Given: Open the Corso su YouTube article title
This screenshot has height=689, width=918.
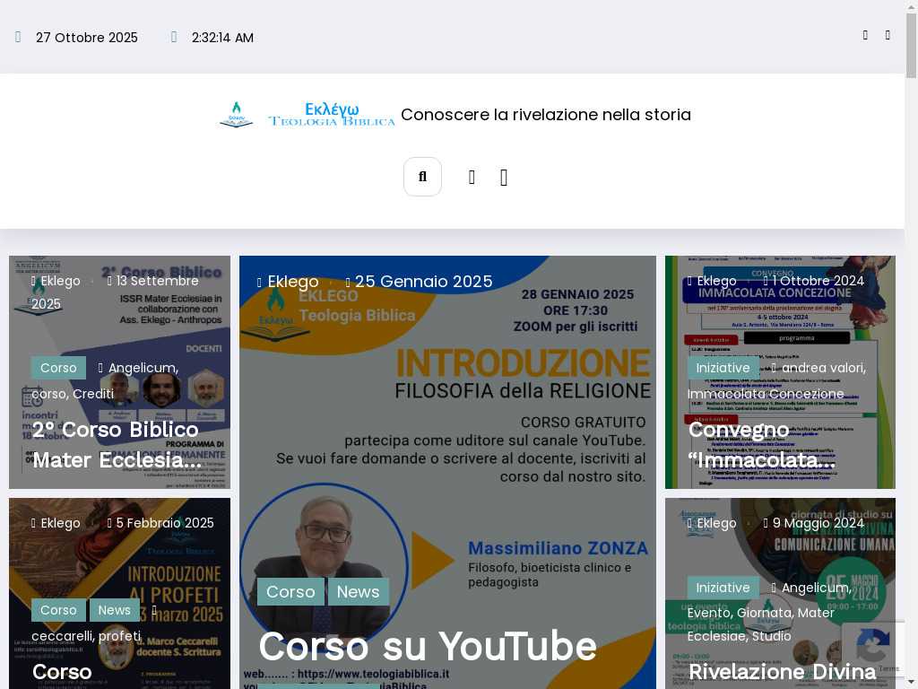Looking at the screenshot, I should 427,646.
